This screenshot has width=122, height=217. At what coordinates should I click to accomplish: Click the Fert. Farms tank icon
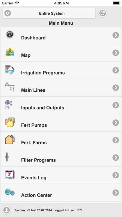coord(10,139)
